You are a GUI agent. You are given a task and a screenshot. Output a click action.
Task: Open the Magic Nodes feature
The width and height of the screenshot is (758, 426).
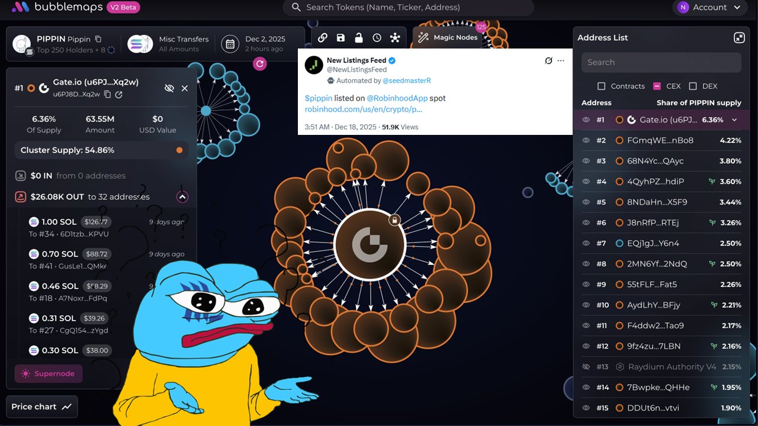pyautogui.click(x=448, y=38)
